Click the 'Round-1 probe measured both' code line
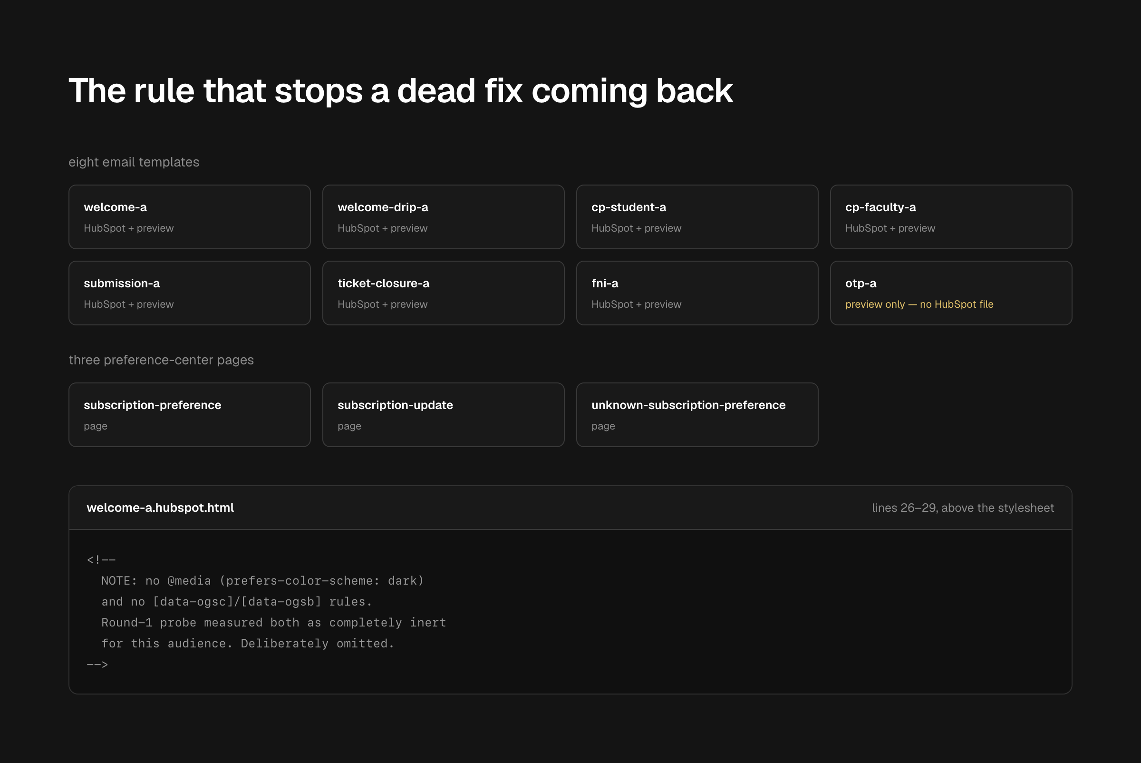 274,622
